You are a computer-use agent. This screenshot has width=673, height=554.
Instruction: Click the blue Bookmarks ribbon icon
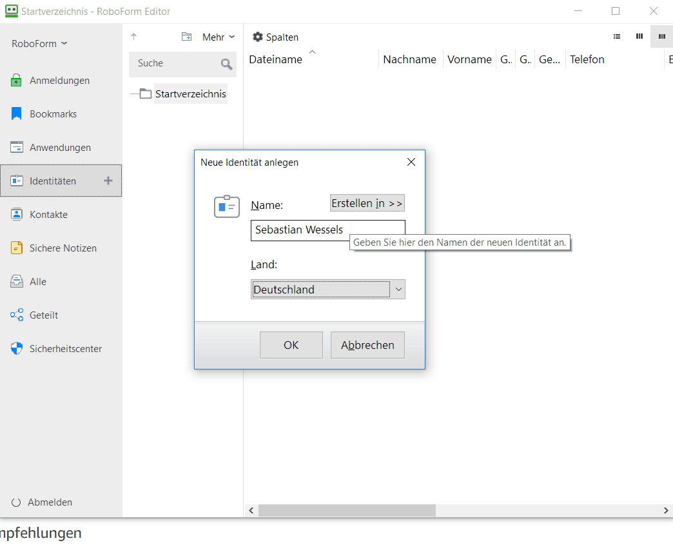tap(16, 114)
